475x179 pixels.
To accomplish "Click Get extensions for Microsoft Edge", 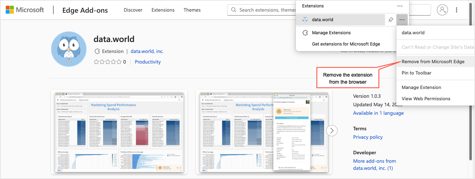I will [x=346, y=44].
